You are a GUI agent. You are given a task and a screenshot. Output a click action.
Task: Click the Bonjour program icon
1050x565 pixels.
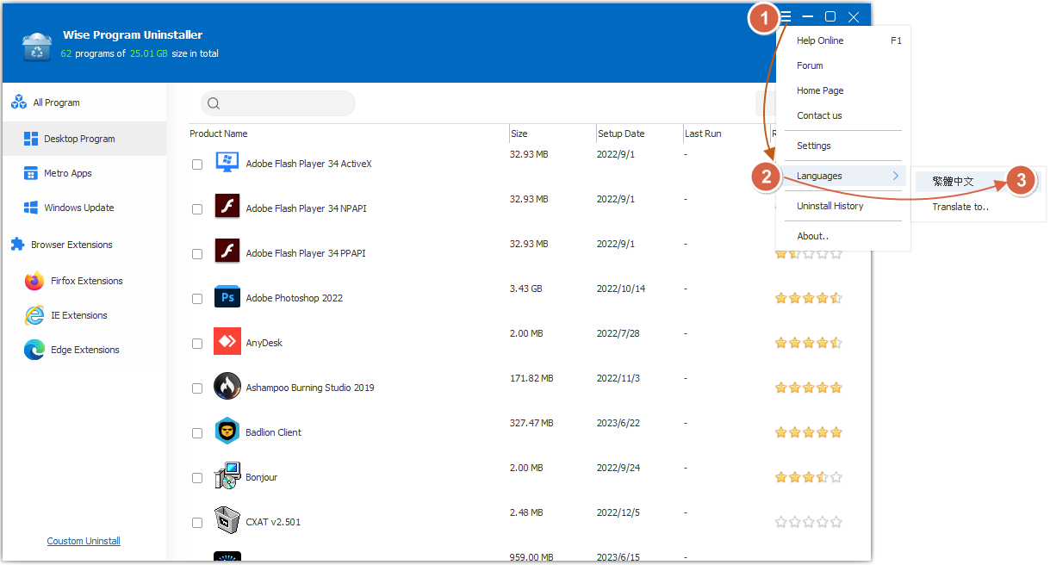pyautogui.click(x=227, y=476)
